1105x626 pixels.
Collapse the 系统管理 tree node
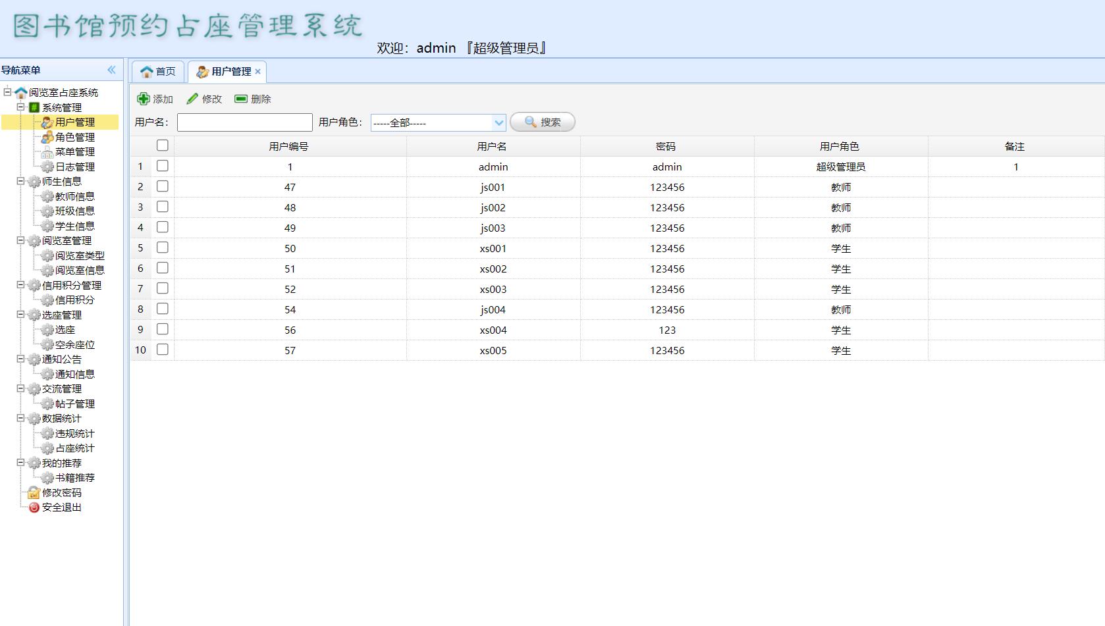point(22,107)
